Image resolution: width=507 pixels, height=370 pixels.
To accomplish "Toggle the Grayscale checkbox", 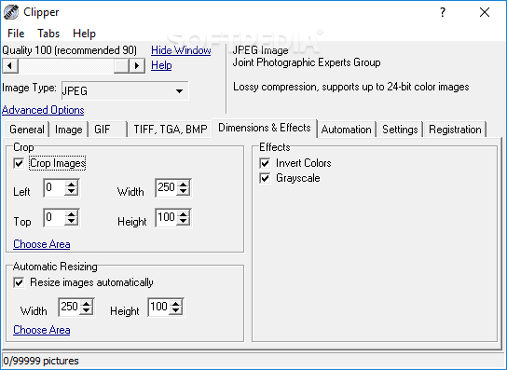I will click(265, 178).
